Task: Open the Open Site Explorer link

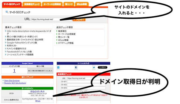Action: click(x=12, y=81)
